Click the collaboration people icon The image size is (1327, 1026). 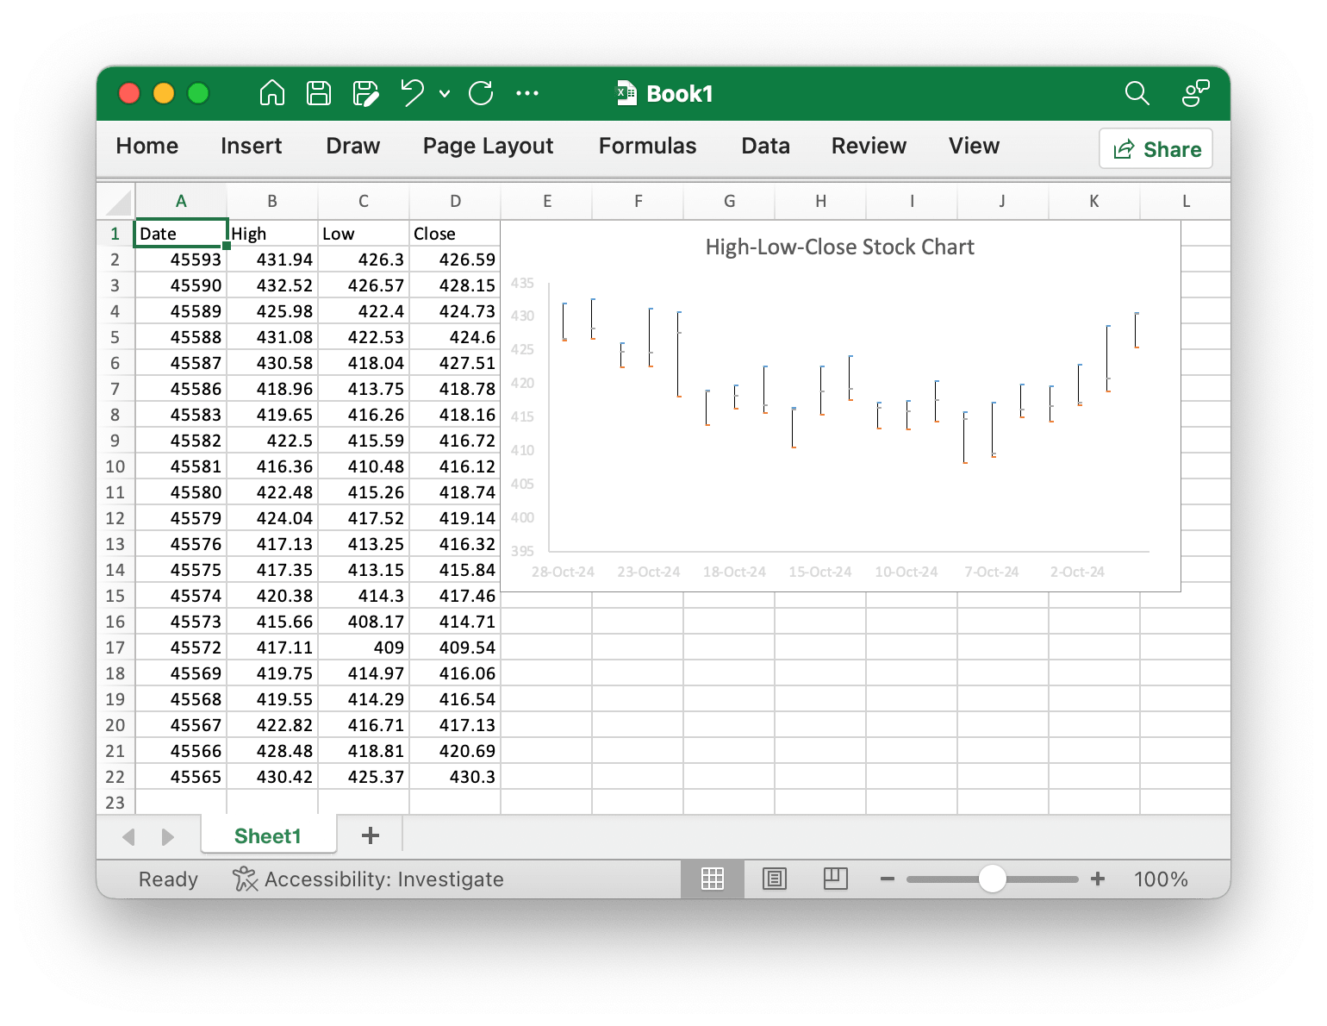[1195, 93]
